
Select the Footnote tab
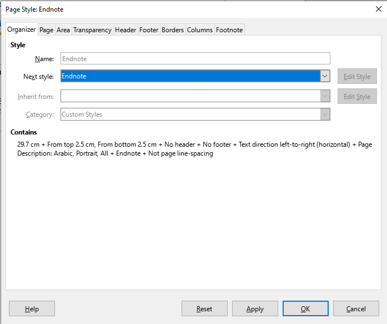(229, 30)
